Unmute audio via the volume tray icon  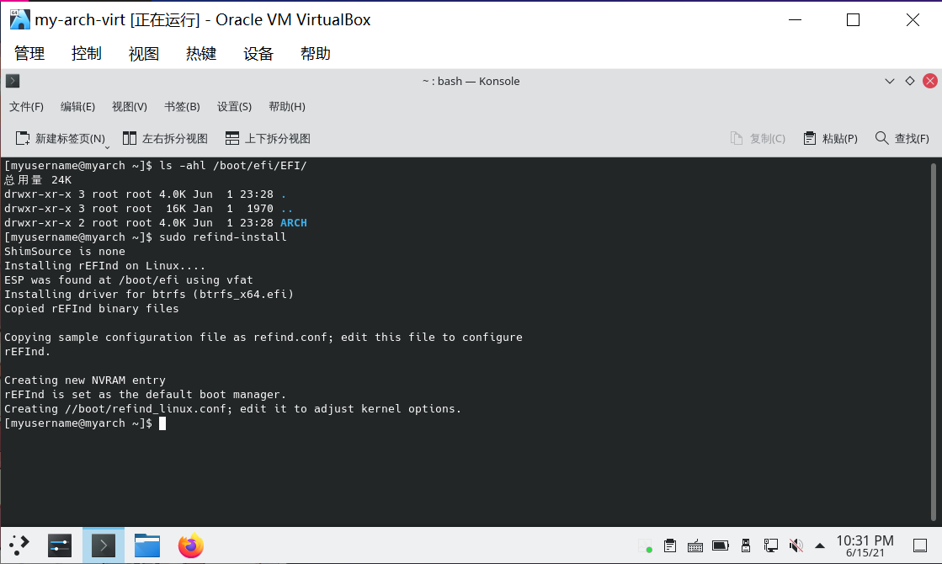click(796, 545)
